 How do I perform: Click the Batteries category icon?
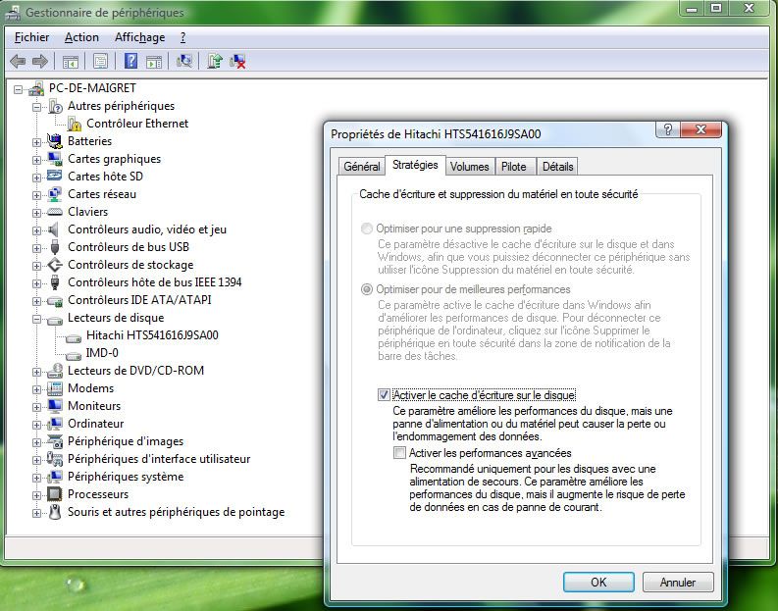[55, 141]
